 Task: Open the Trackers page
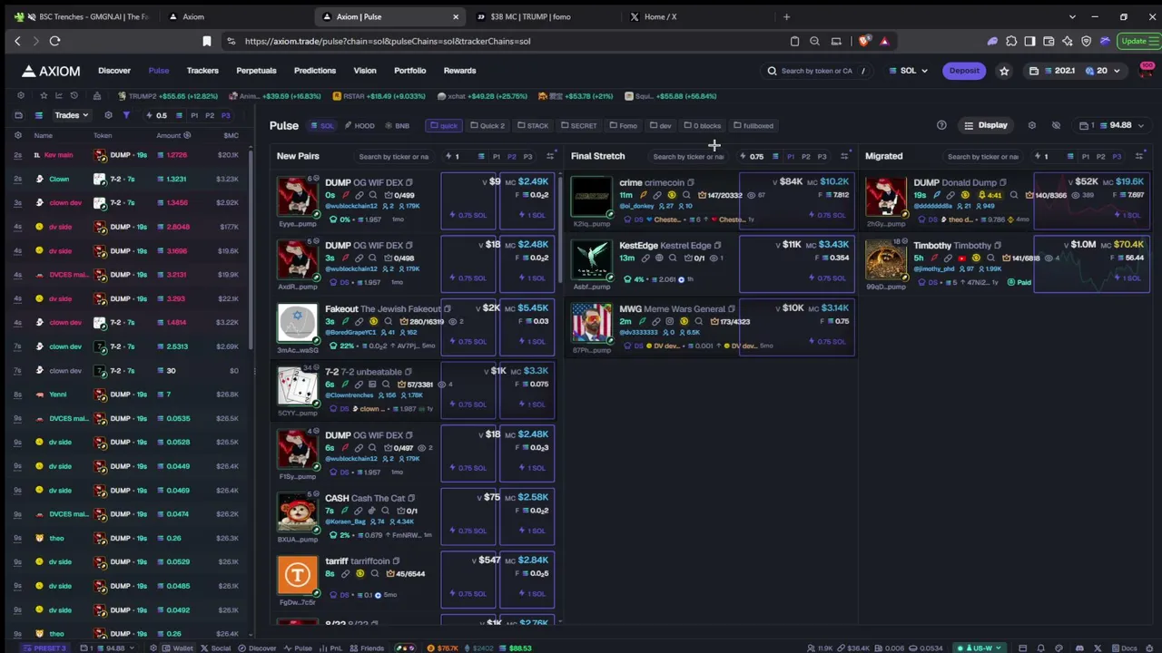(x=202, y=71)
